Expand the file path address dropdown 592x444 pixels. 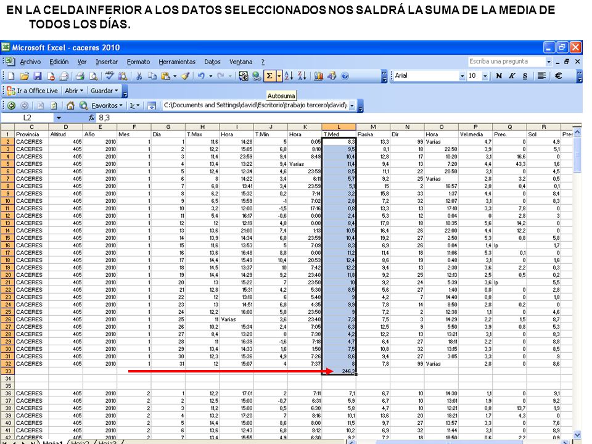pos(352,105)
